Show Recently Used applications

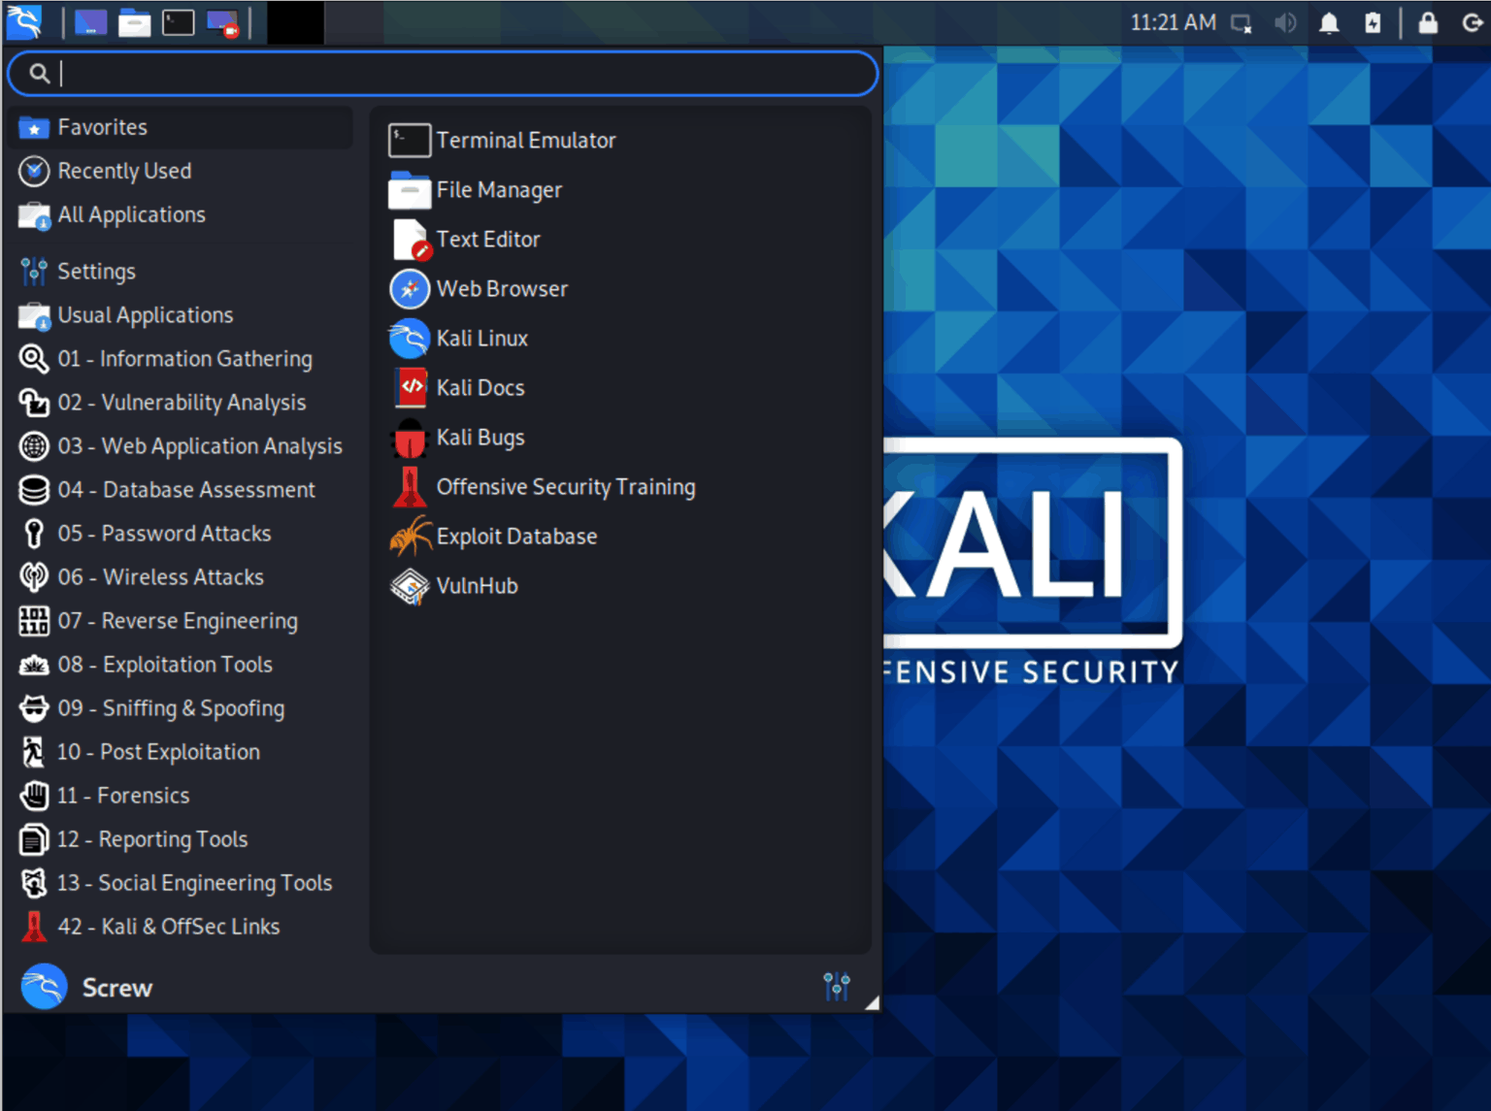pyautogui.click(x=124, y=171)
